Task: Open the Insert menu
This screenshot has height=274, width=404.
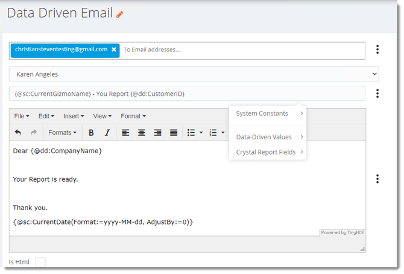Action: [x=74, y=116]
